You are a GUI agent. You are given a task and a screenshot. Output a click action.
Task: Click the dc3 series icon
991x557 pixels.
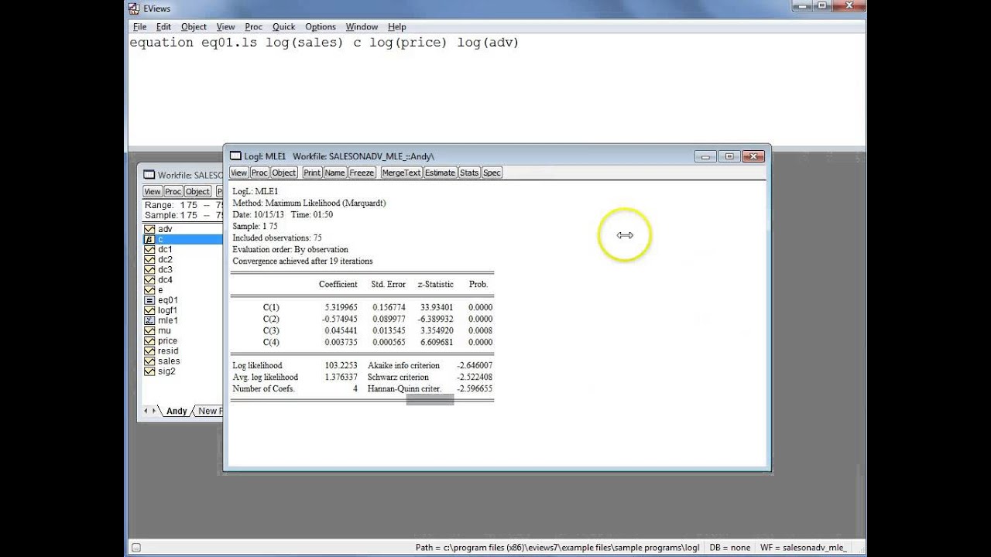pos(149,270)
